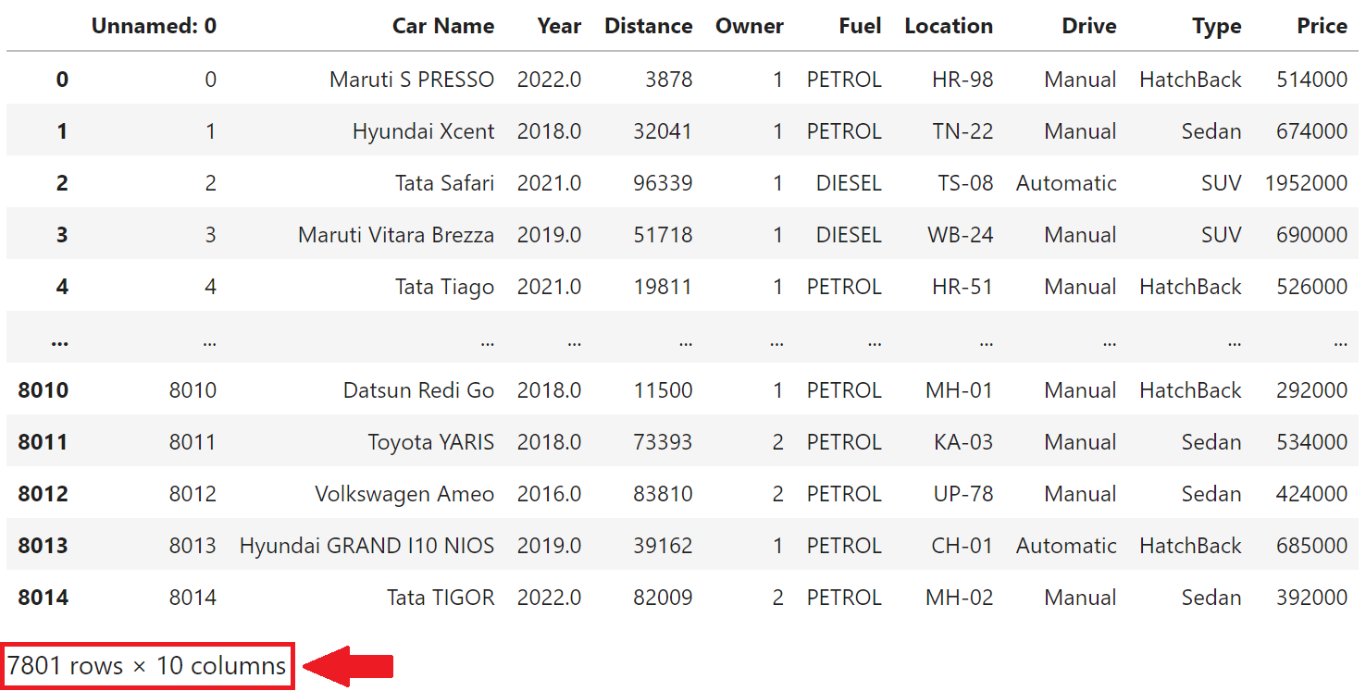
Task: Click the bold row index 8010
Action: click(43, 390)
